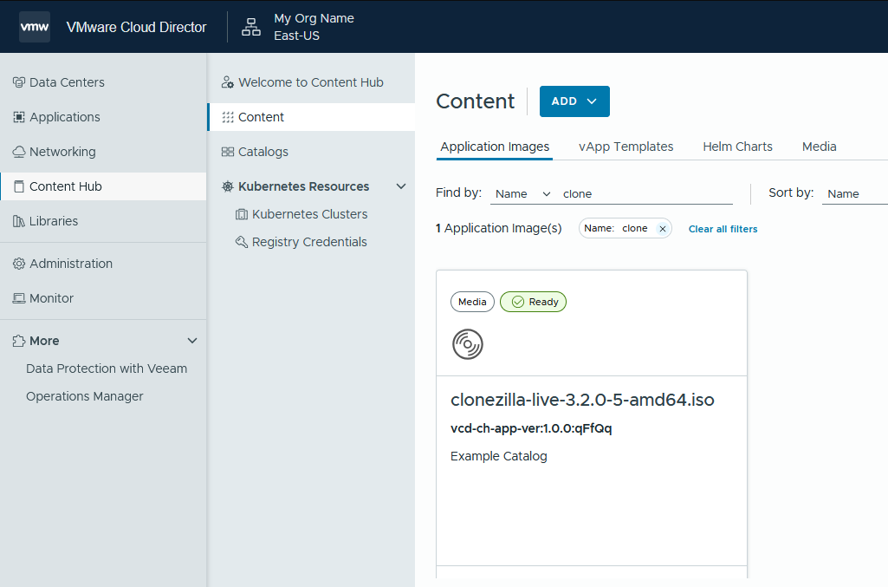888x587 pixels.
Task: Go to Networking
Action: [x=103, y=152]
